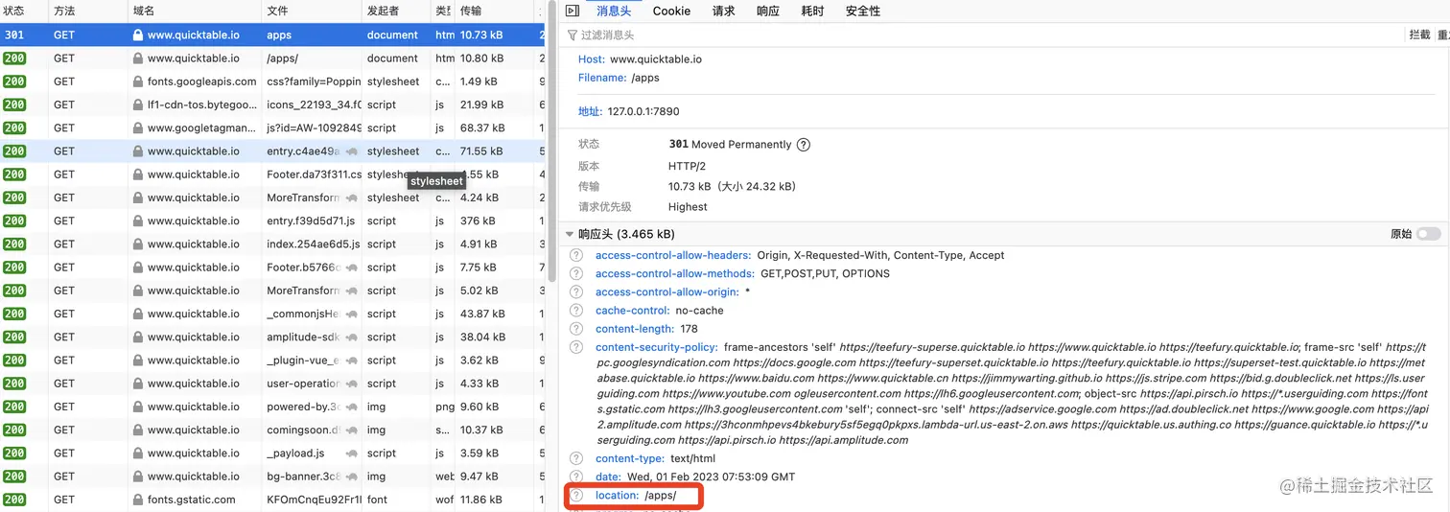This screenshot has height=512, width=1450.
Task: Open help icon for date header
Action: pos(576,477)
